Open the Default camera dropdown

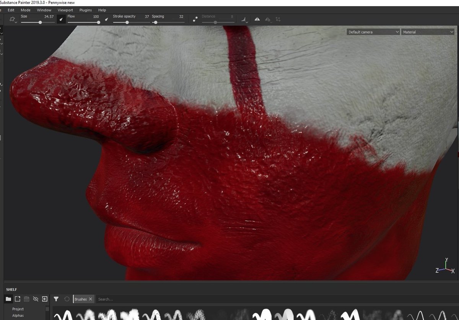click(x=373, y=32)
